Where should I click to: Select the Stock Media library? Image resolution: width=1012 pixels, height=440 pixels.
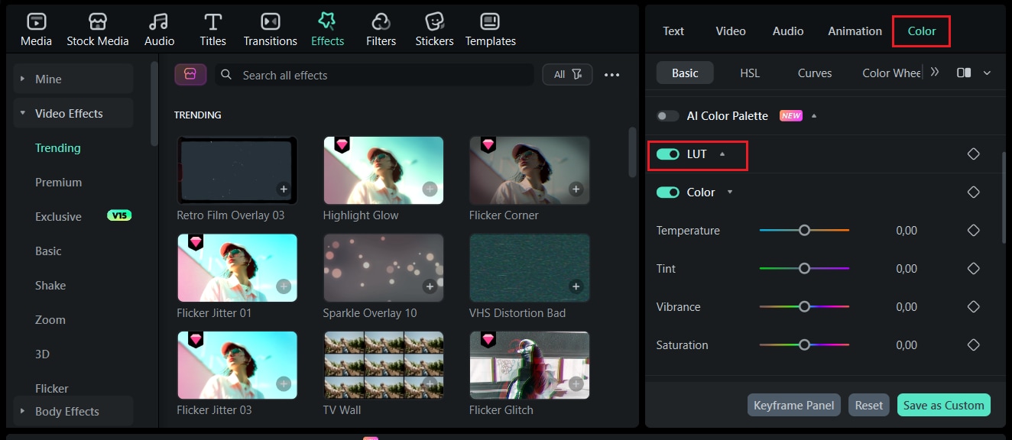[x=98, y=28]
